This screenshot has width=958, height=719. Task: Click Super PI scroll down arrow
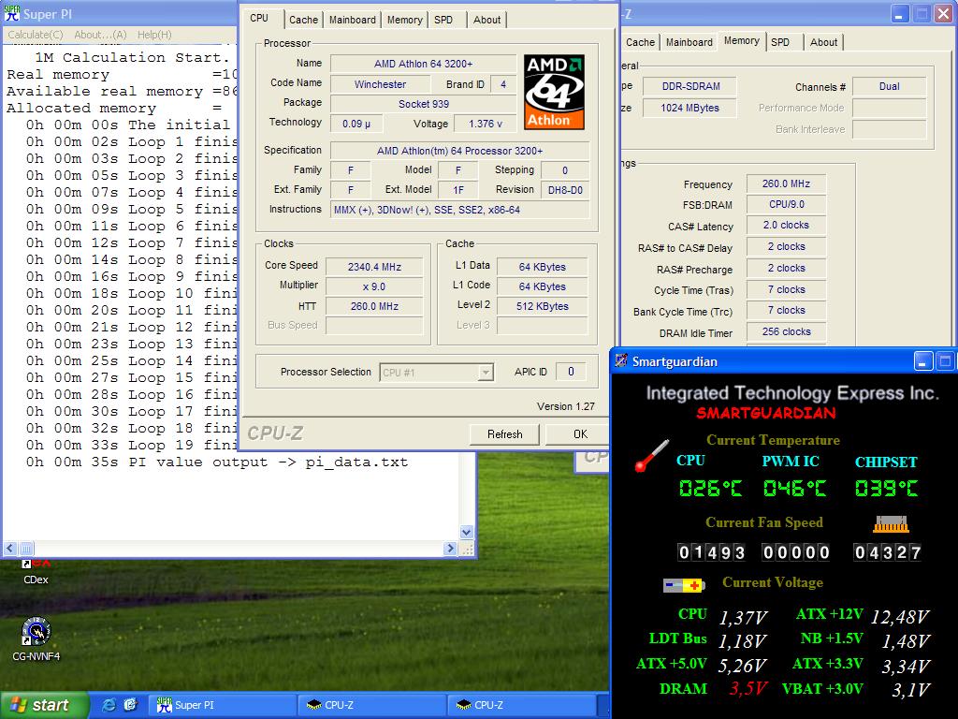[466, 532]
